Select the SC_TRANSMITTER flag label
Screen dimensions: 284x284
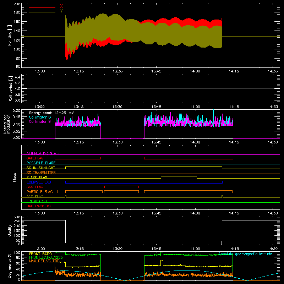(41, 173)
